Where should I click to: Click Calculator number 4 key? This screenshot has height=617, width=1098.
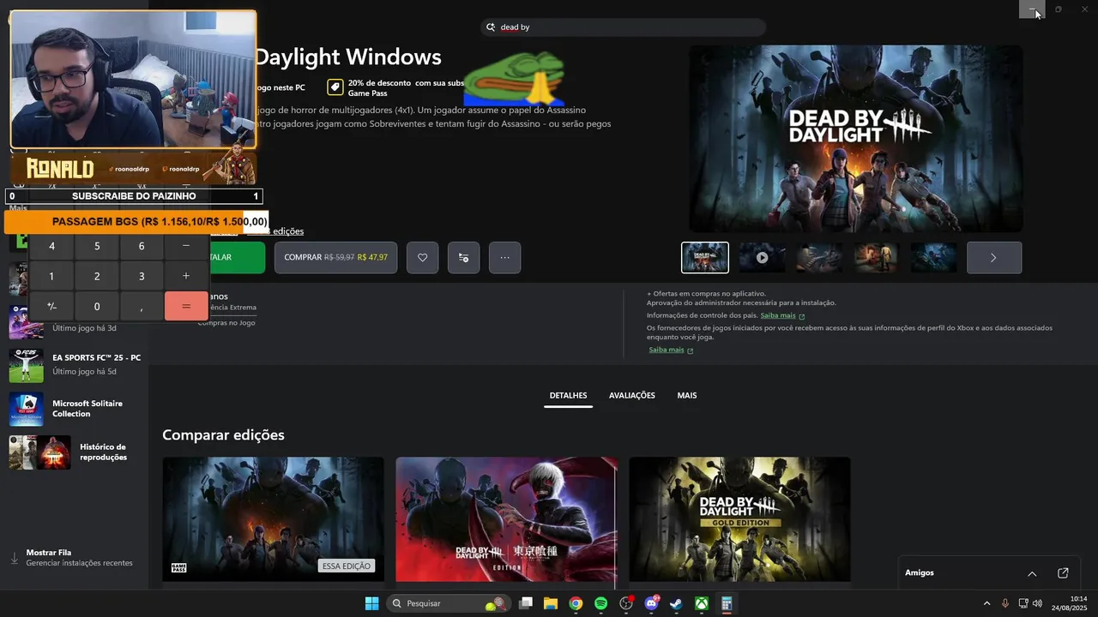pyautogui.click(x=51, y=246)
